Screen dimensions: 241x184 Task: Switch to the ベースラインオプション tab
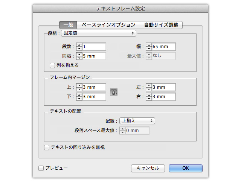(108, 25)
